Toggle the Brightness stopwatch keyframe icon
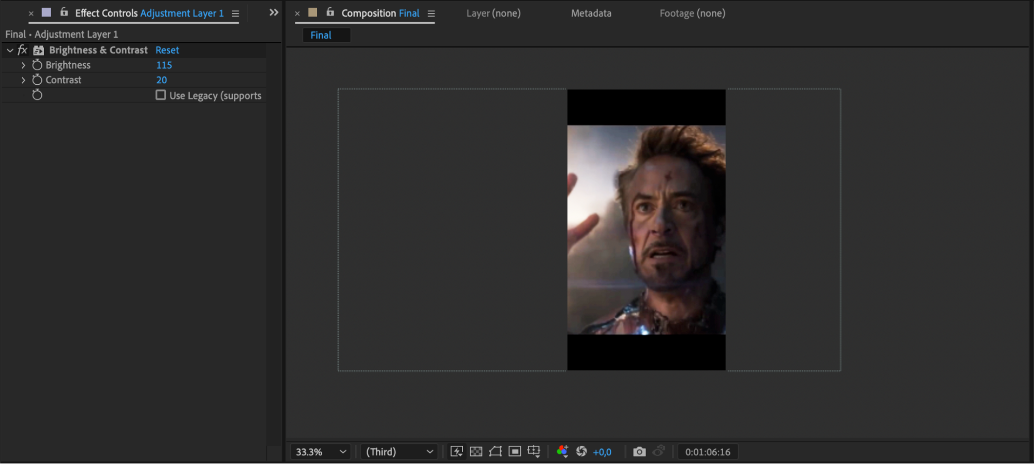 (37, 65)
